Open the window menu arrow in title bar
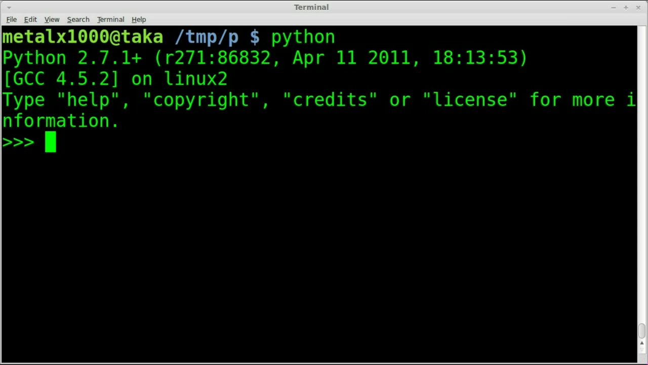This screenshot has height=365, width=648. (9, 8)
